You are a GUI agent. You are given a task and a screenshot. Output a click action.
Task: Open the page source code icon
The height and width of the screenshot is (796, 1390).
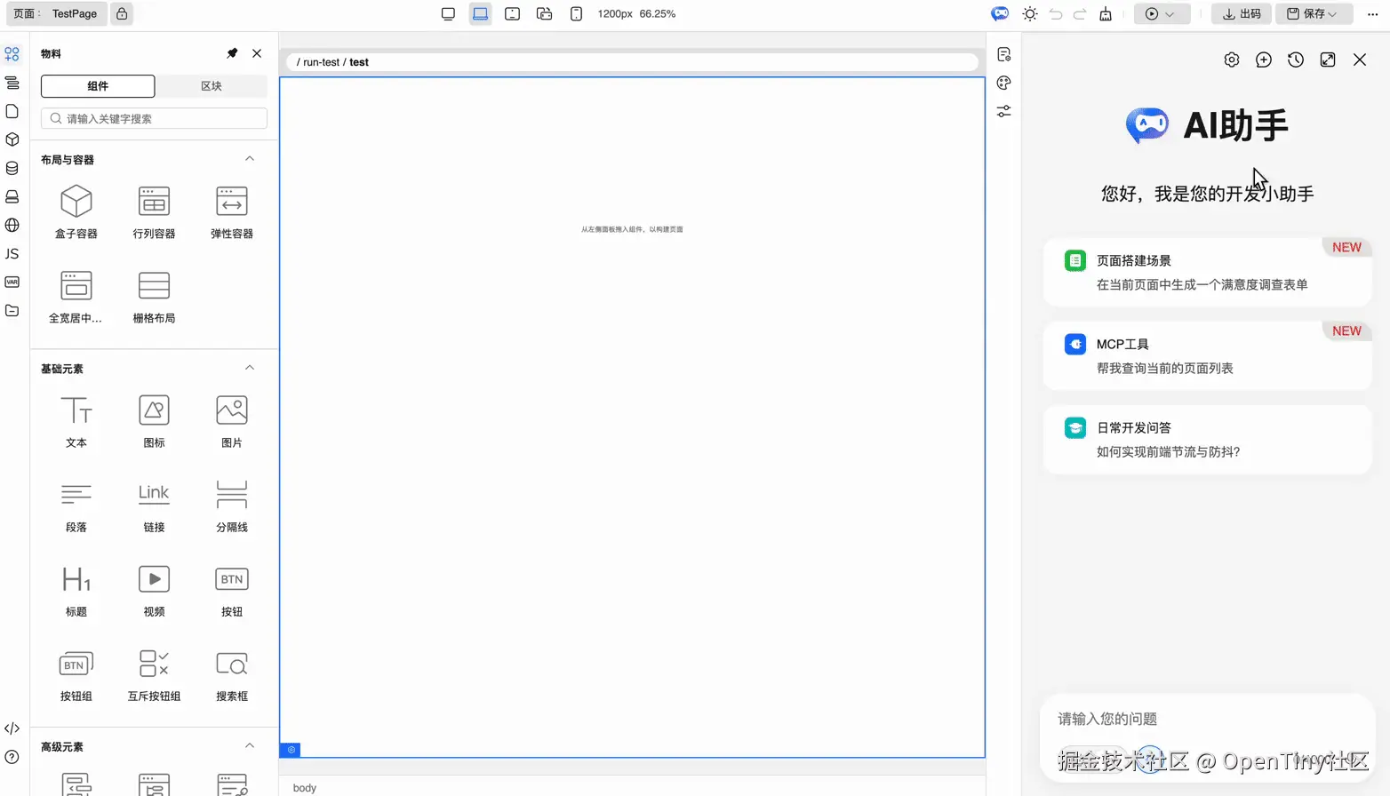(x=12, y=728)
